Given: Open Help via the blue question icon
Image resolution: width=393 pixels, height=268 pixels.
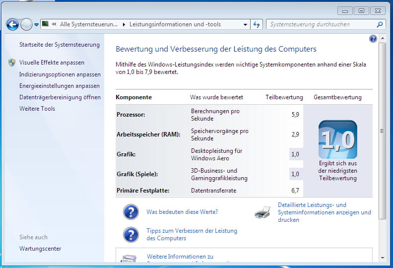Looking at the screenshot, I should click(373, 39).
